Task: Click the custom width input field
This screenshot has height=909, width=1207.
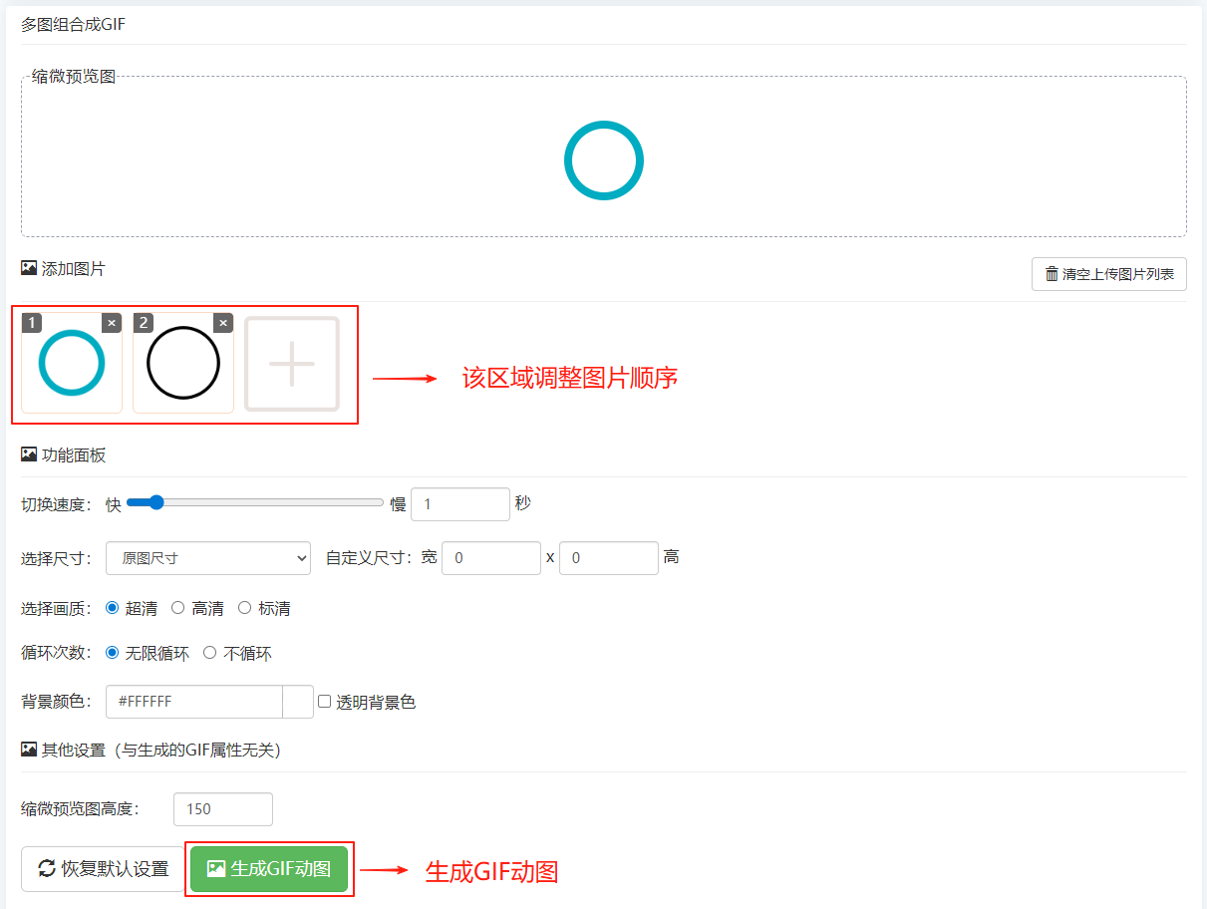Action: 490,558
